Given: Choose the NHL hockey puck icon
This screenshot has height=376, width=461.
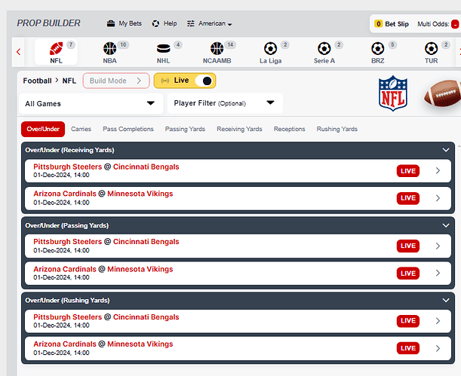Looking at the screenshot, I should tap(164, 49).
